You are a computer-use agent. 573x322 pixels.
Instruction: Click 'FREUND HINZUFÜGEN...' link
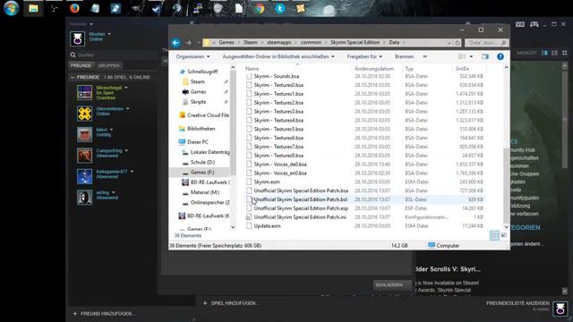click(105, 314)
